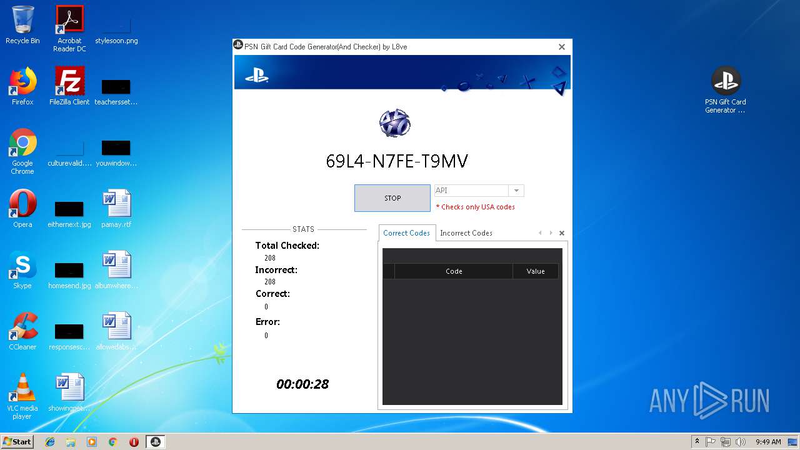The width and height of the screenshot is (800, 450).
Task: Close the current codes tab
Action: 561,233
